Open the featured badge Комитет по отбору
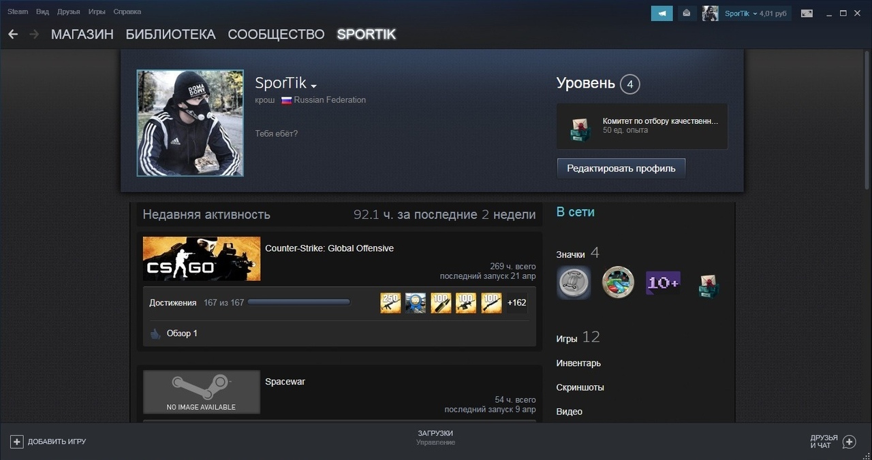 660,121
